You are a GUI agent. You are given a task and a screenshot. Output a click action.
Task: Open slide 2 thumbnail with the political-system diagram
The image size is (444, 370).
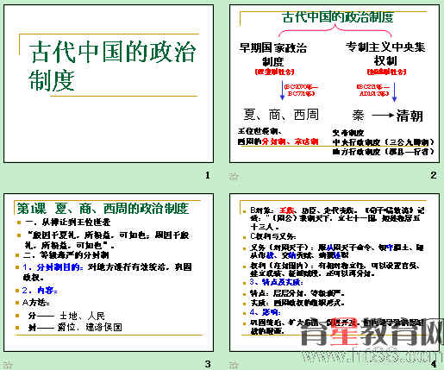coord(335,84)
